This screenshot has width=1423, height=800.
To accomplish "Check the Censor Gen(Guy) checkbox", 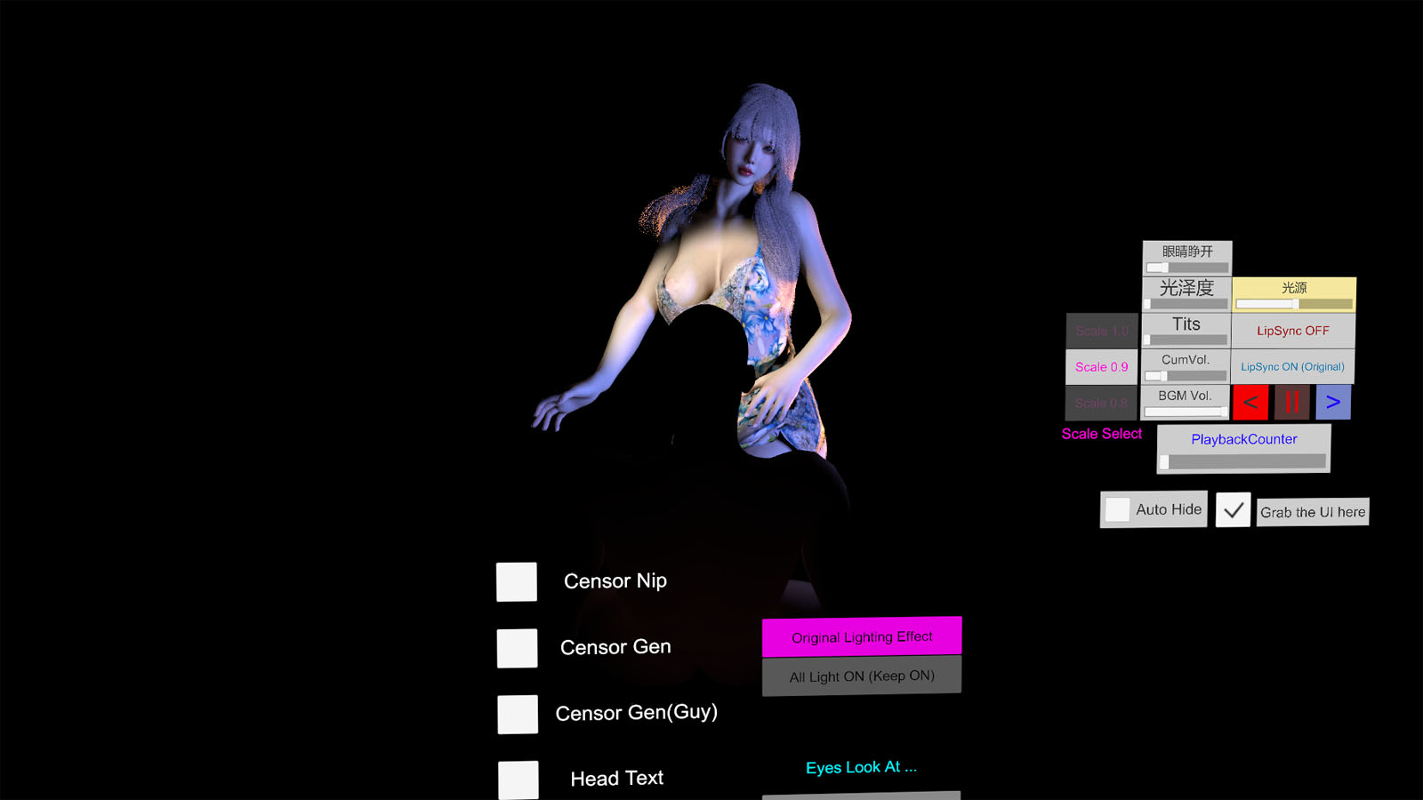I will [x=518, y=714].
